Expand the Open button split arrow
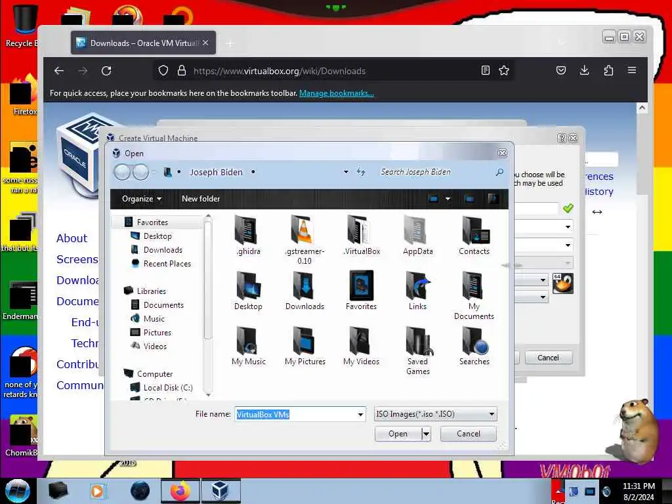Viewport: 672px width, 504px height. [425, 434]
